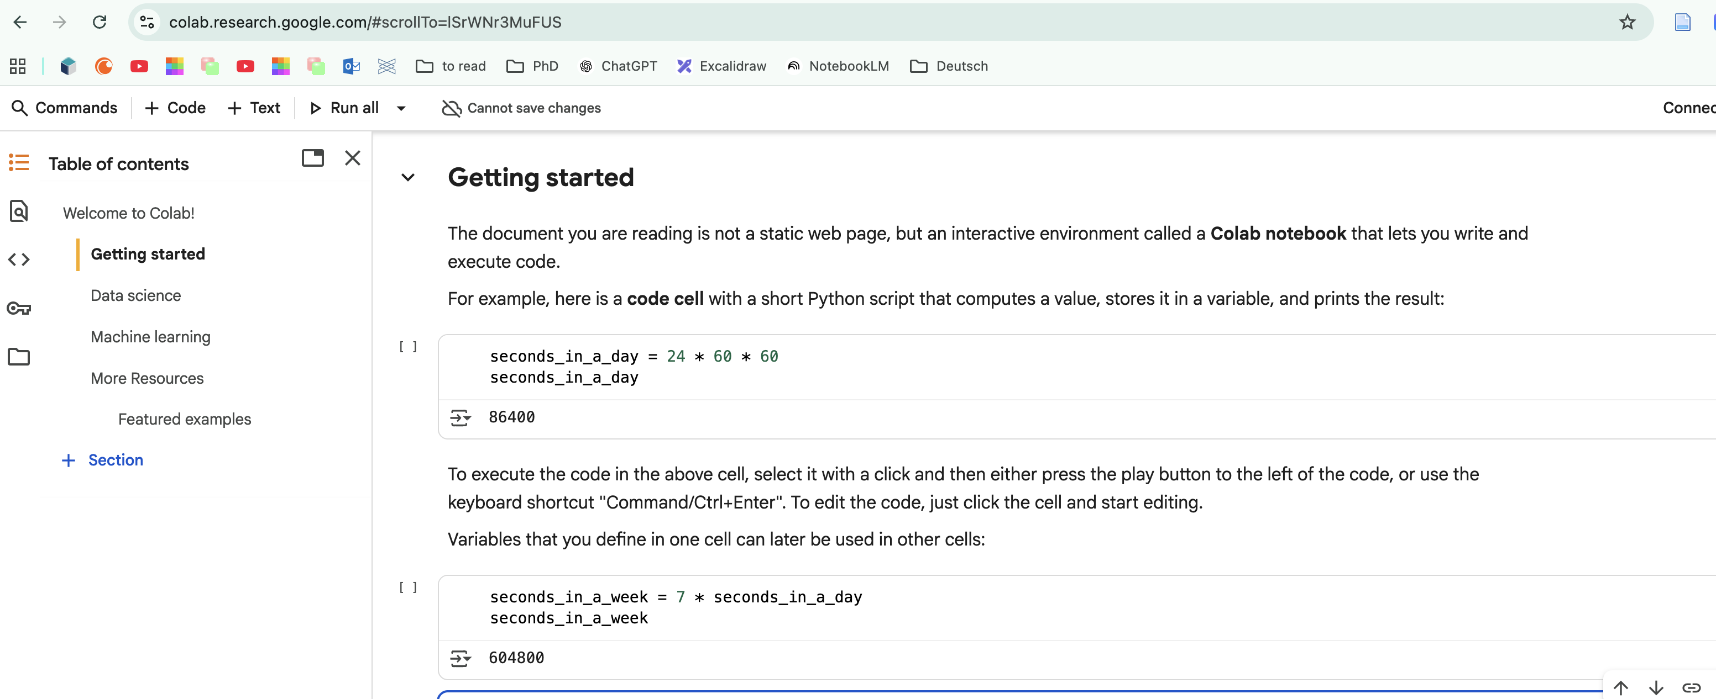Pop out the table of contents panel
Viewport: 1716px width, 699px height.
pyautogui.click(x=312, y=157)
